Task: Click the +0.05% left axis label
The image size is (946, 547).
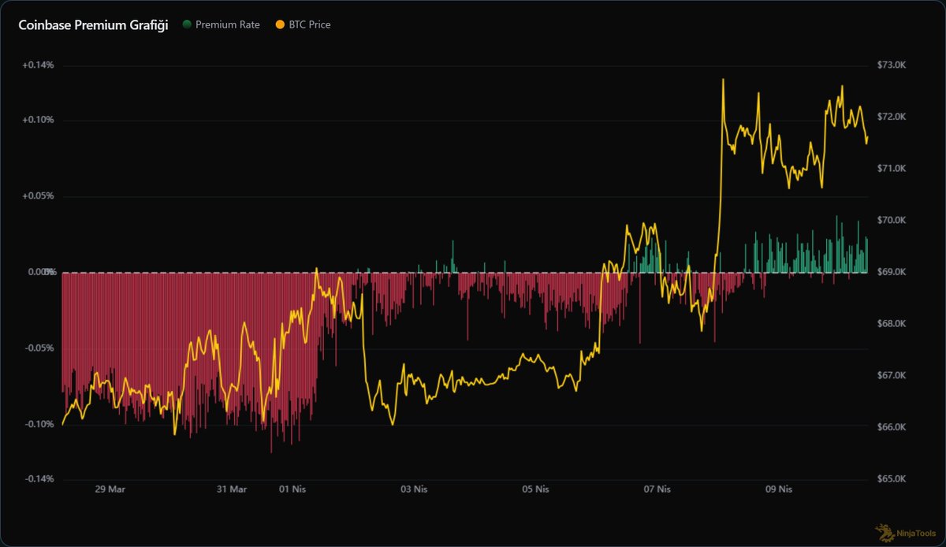Action: coord(38,196)
